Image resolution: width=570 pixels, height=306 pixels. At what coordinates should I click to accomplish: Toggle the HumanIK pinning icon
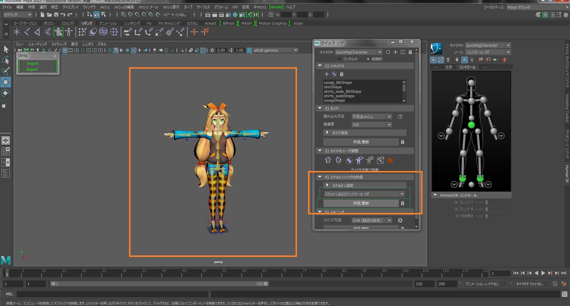point(481,60)
